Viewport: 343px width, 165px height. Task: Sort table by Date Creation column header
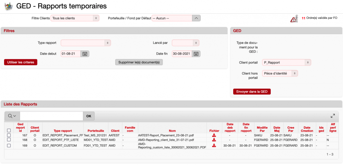307,129
